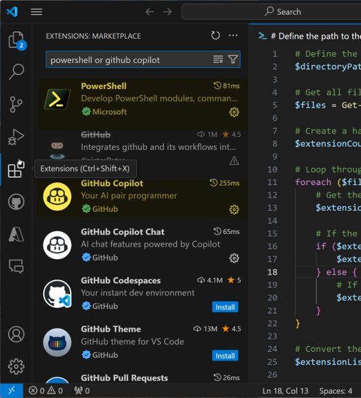Refresh the extensions marketplace list
Screen dimensions: 361x398
click(x=215, y=35)
